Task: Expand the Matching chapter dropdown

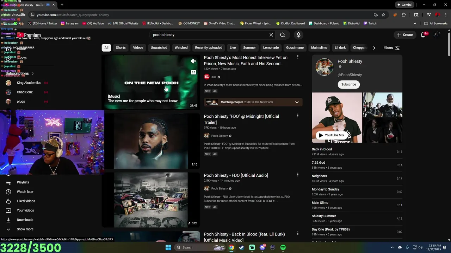Action: click(297, 102)
